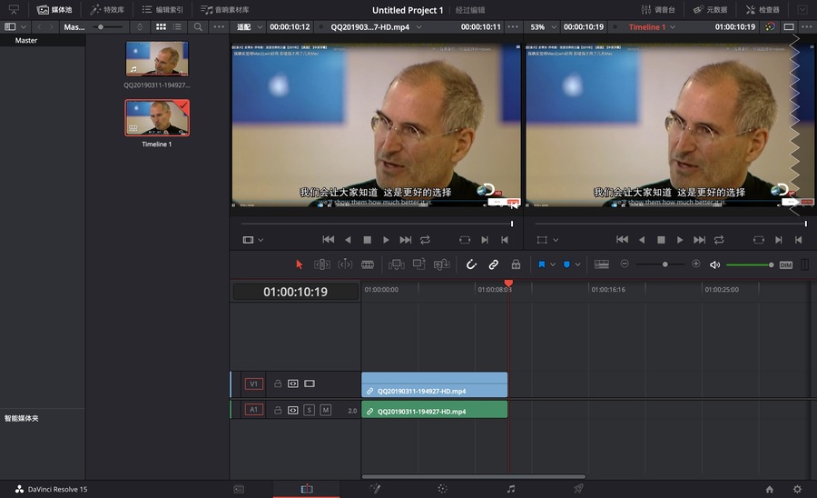This screenshot has width=817, height=498.
Task: Switch media pool to list view
Action: pyautogui.click(x=177, y=26)
